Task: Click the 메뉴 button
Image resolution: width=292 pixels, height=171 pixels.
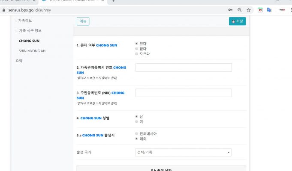Action: (x=83, y=21)
